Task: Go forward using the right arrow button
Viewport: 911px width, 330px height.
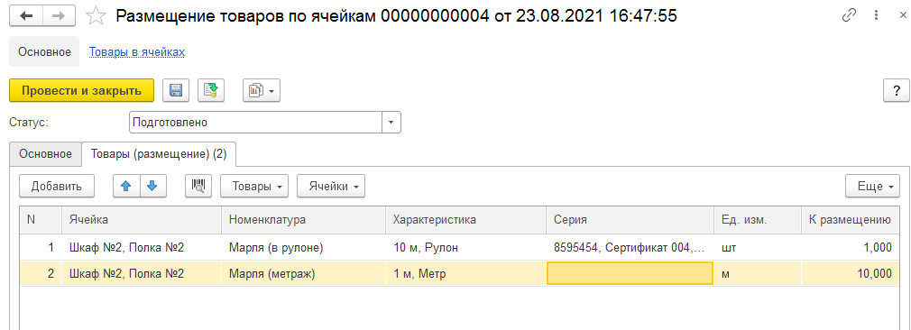Action: coord(60,16)
